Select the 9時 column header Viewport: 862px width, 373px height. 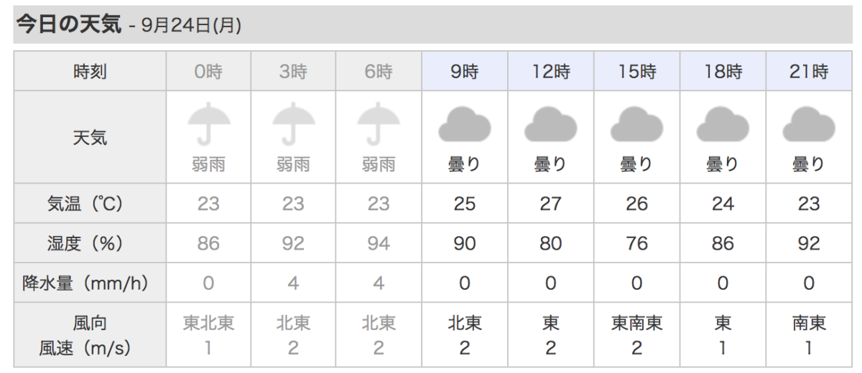(x=465, y=71)
